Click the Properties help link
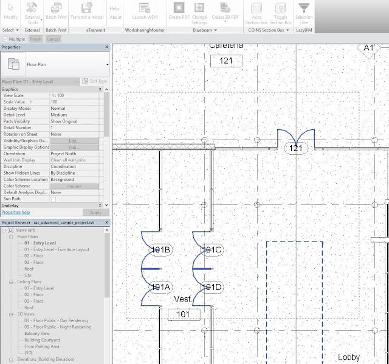389x364 pixels. click(x=16, y=212)
